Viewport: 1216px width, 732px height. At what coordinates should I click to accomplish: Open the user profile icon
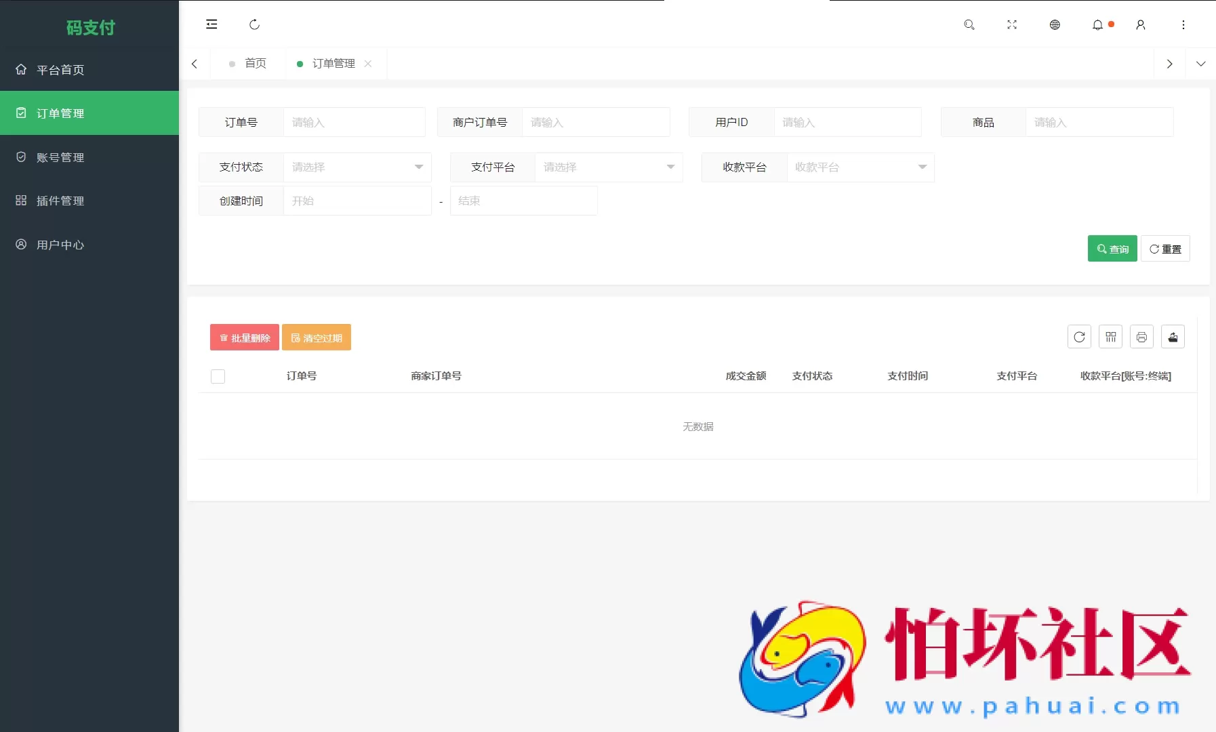[x=1140, y=24]
